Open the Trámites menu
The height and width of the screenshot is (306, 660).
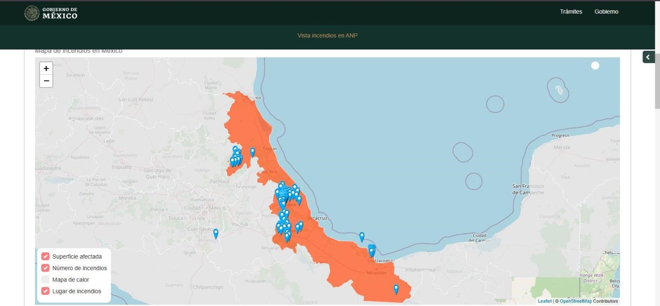571,12
